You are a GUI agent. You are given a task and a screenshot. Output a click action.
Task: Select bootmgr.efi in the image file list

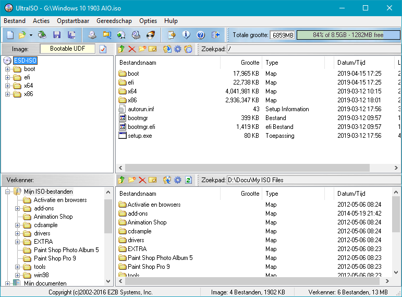click(141, 127)
